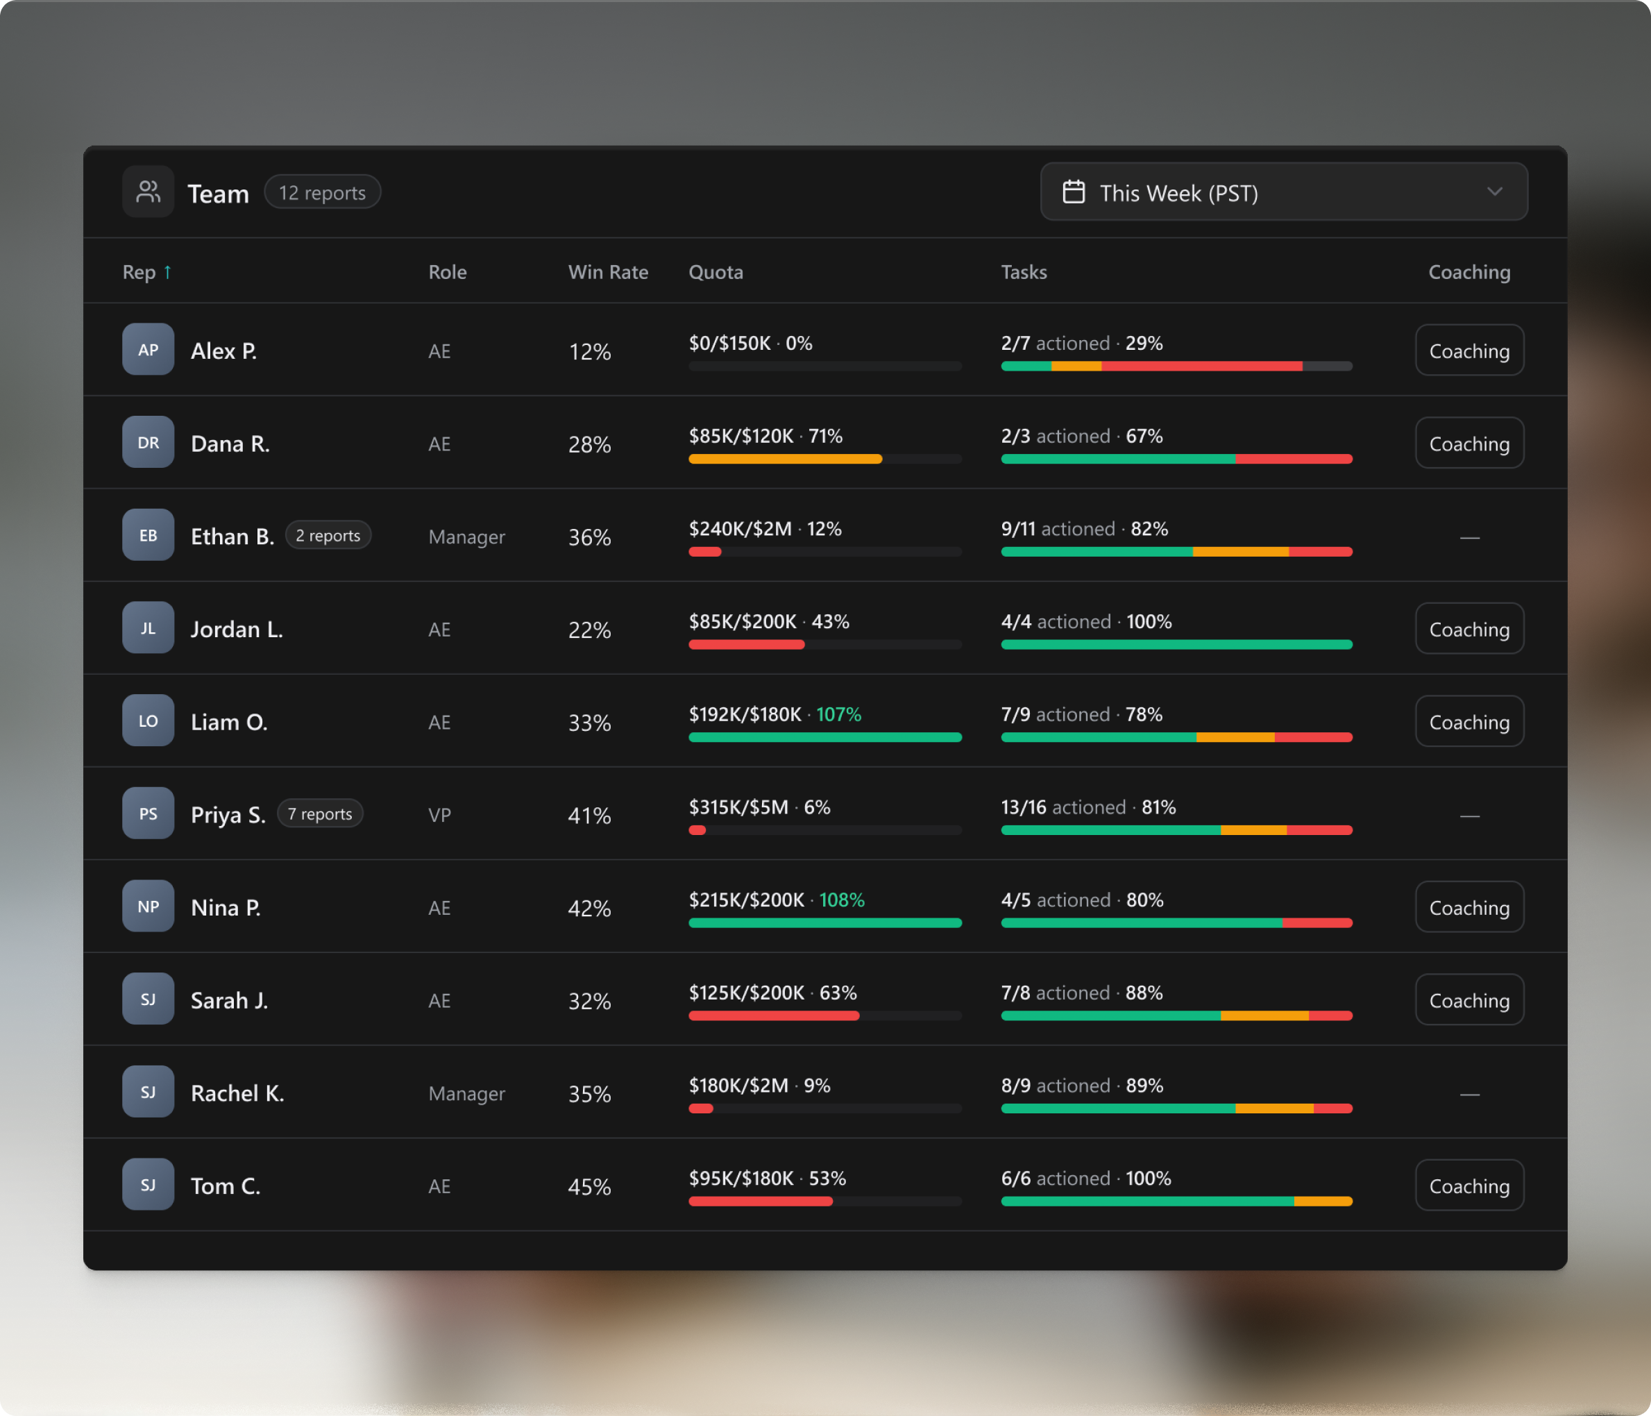
Task: Click the Team people icon
Action: [x=149, y=192]
